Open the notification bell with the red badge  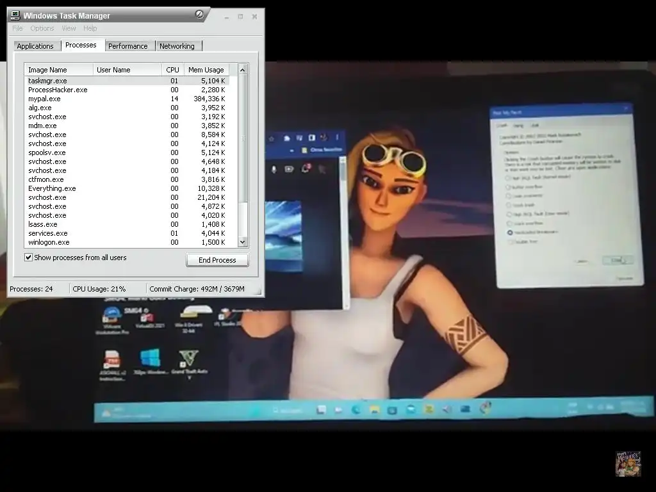[x=306, y=168]
